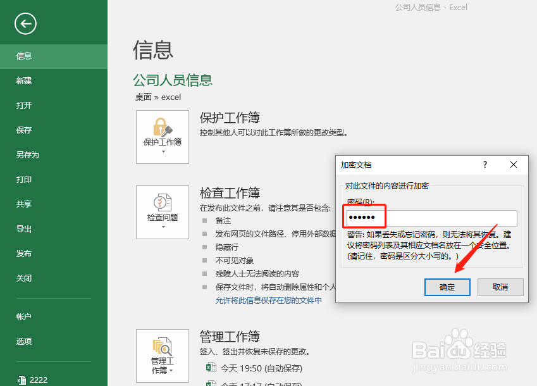This screenshot has height=386, width=537.
Task: Confirm the password by clicking 确定
Action: [447, 287]
